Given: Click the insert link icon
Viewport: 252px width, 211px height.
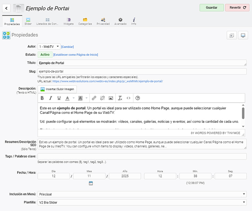Looking at the screenshot, I should 94,98.
